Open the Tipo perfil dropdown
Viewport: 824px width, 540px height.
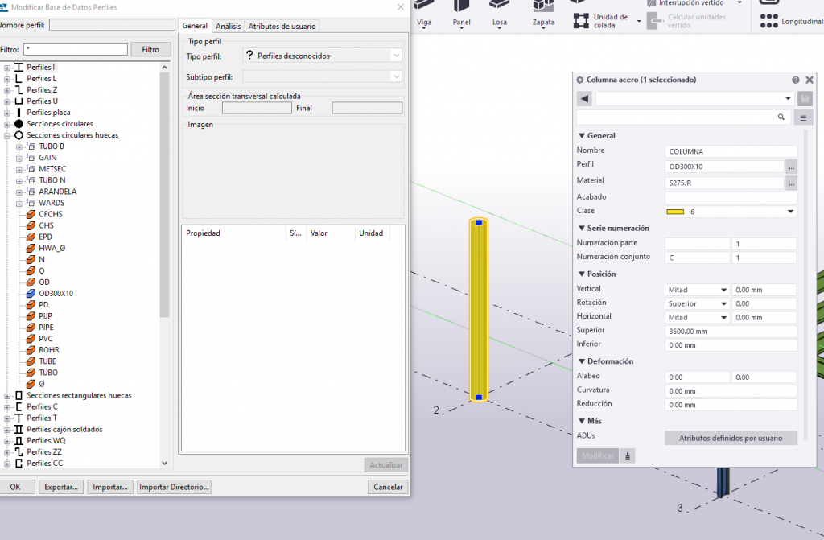396,56
